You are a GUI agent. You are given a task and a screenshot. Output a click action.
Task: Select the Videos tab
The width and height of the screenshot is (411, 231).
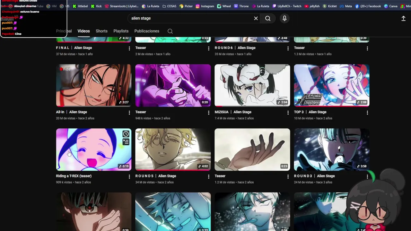click(x=83, y=31)
